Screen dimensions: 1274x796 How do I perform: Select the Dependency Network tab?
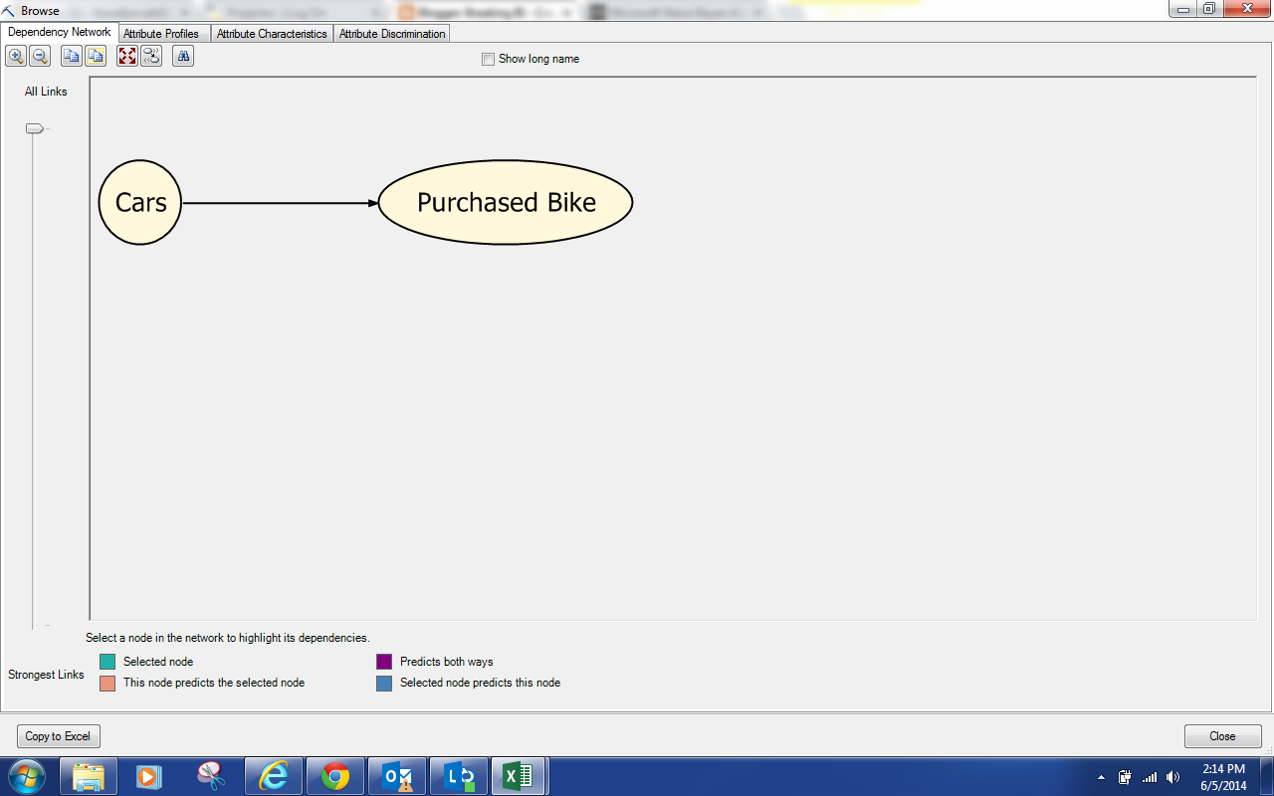pos(60,32)
